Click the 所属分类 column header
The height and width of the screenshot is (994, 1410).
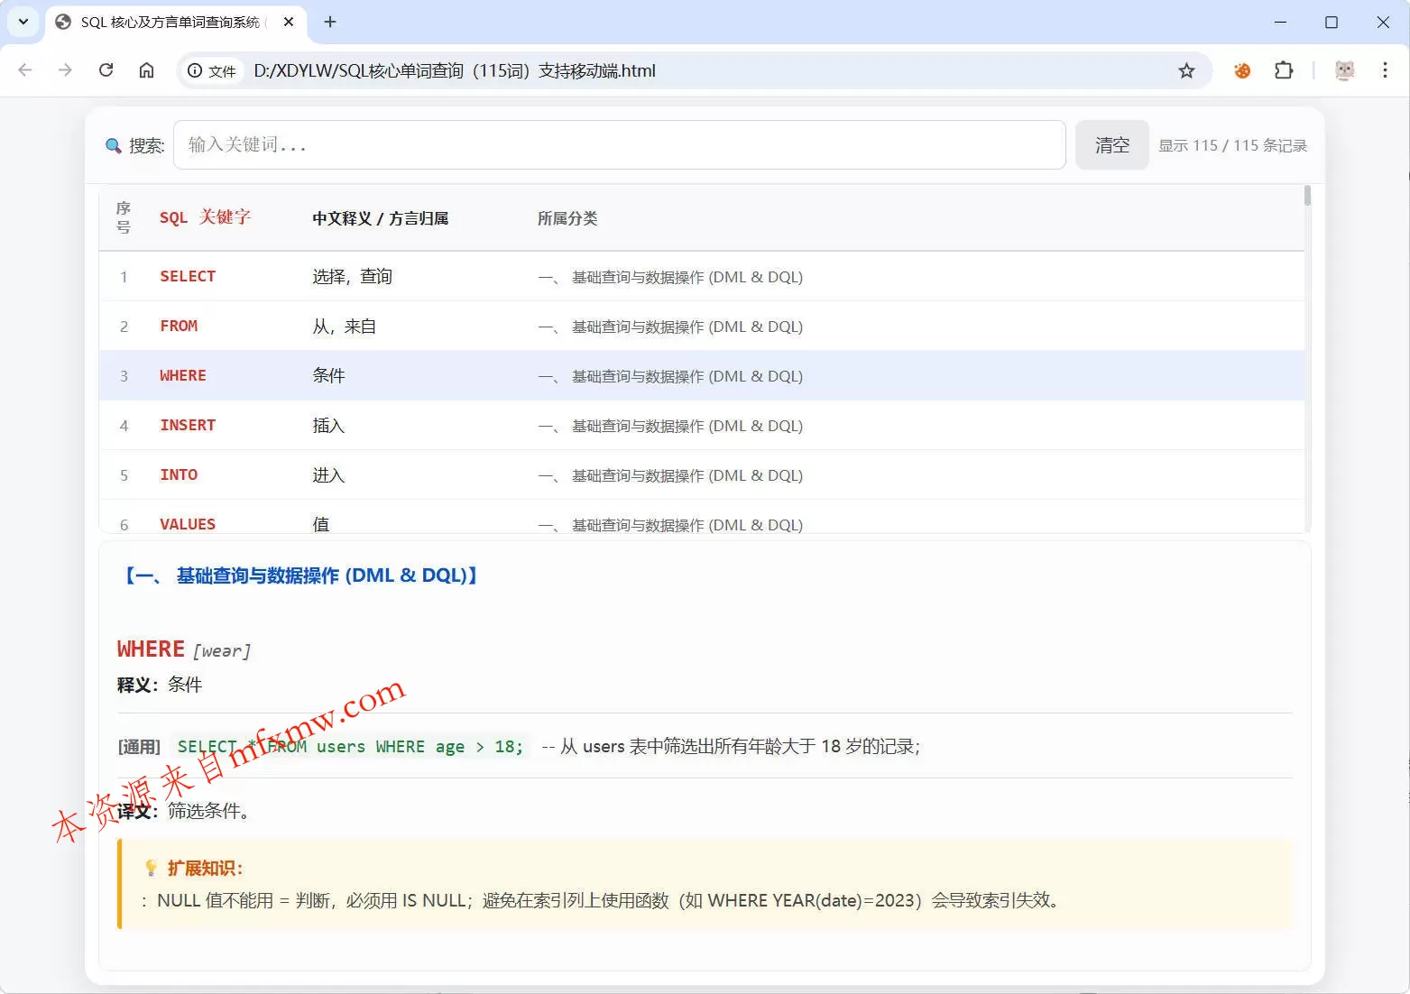(x=567, y=218)
